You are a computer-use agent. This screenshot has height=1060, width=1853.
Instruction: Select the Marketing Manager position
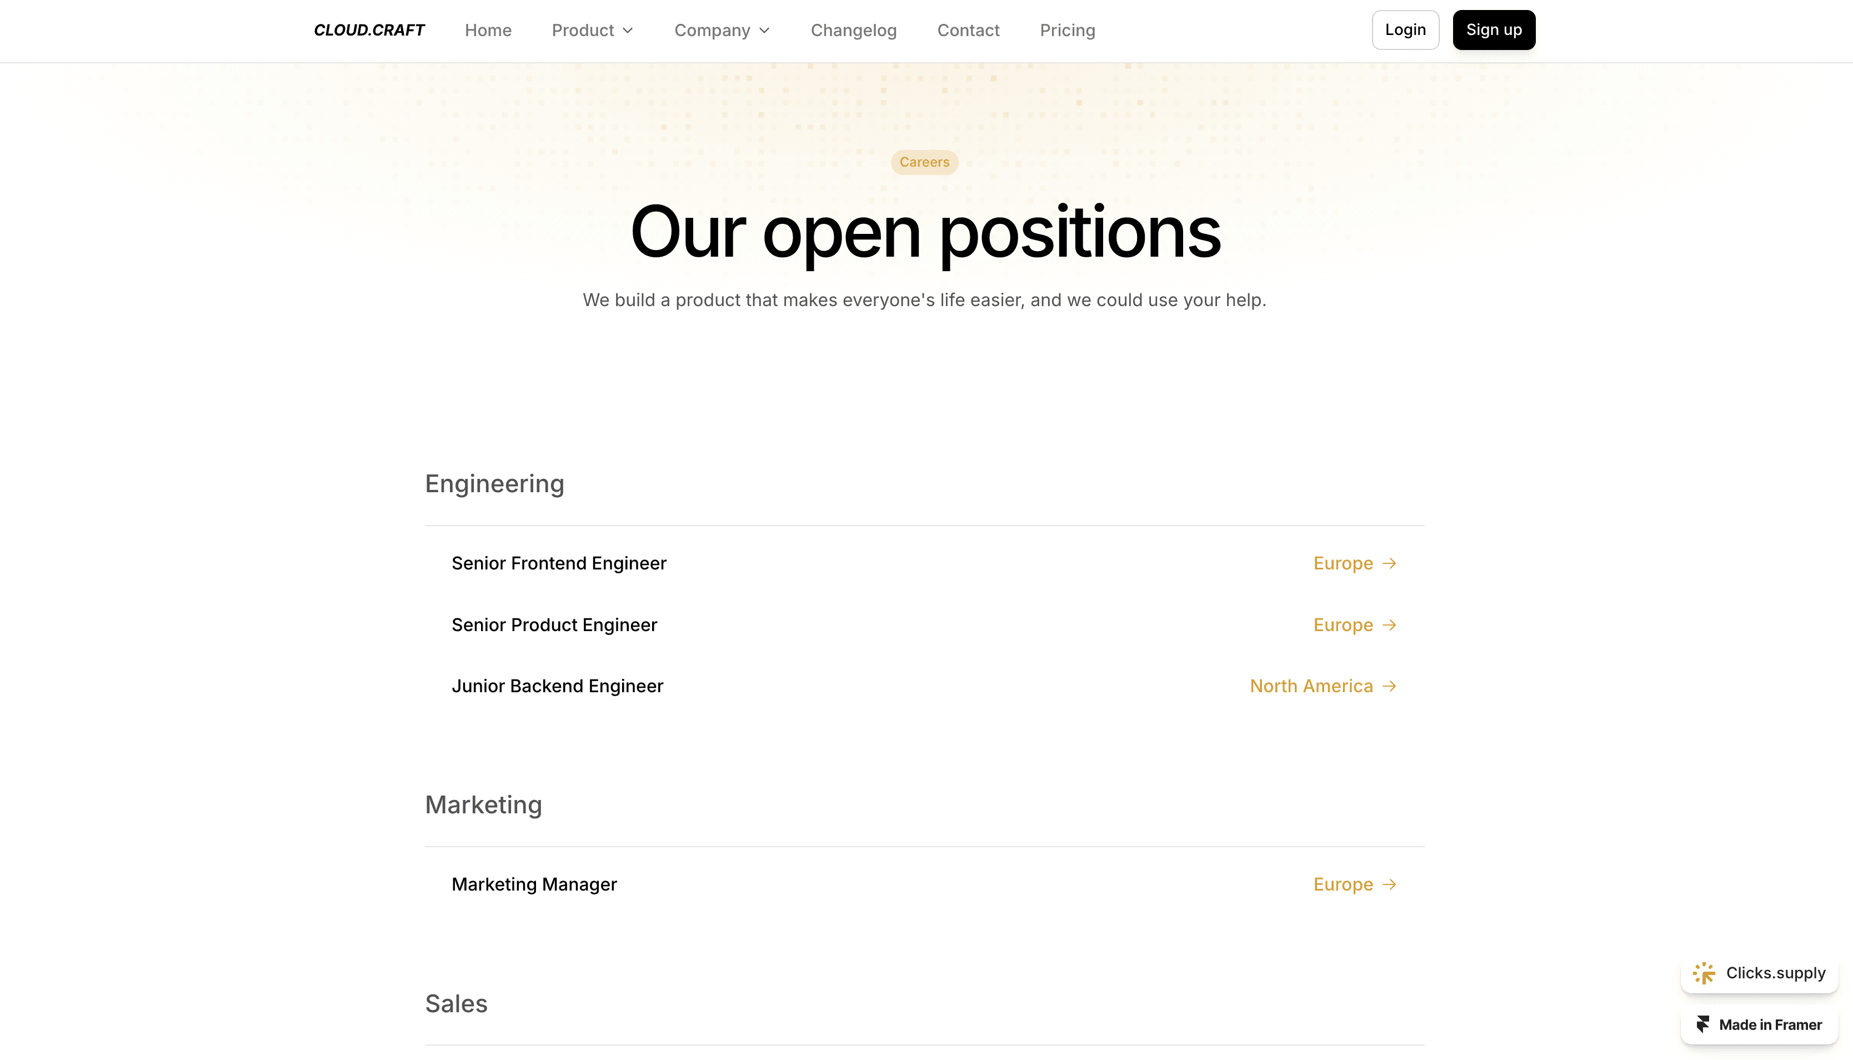533,884
